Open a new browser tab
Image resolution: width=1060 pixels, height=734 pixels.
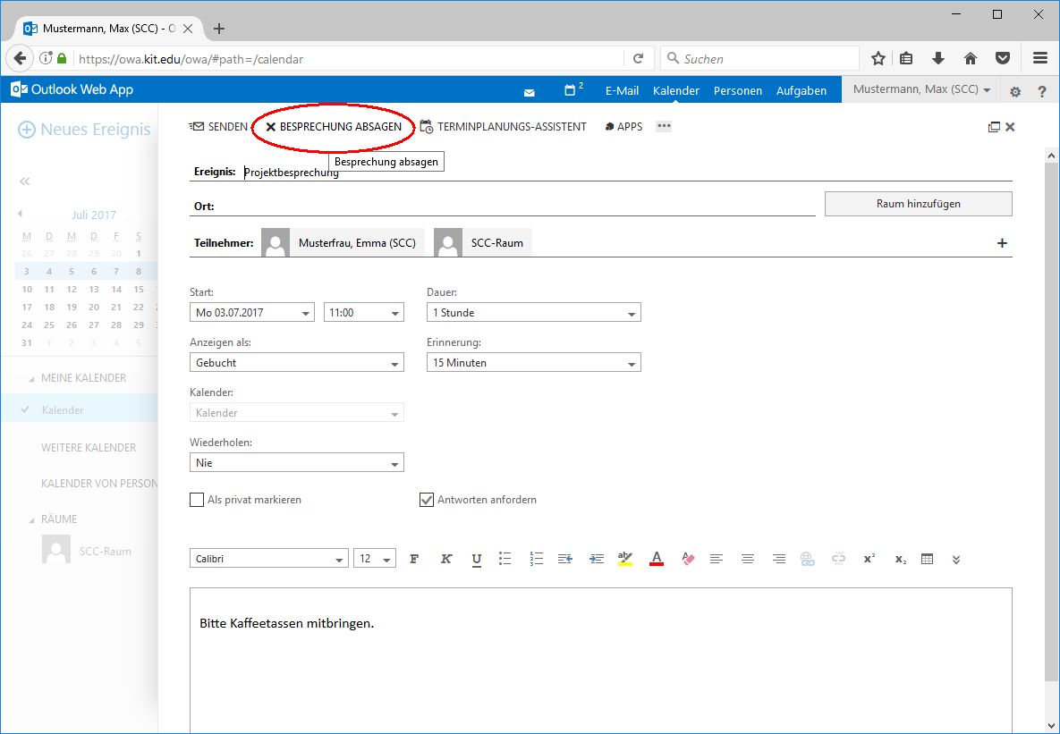(x=218, y=29)
